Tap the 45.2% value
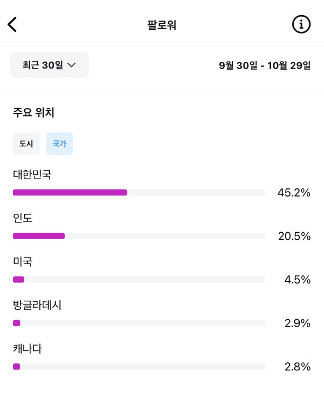 (x=294, y=192)
